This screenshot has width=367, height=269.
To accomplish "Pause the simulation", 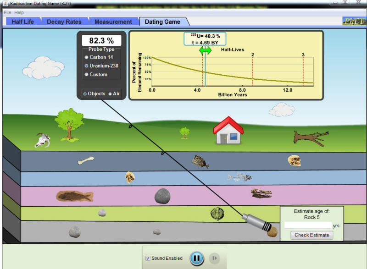I will [x=197, y=258].
